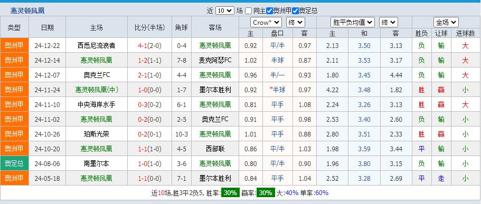Click the green 赢率 30% badge
481x204 pixels.
pyautogui.click(x=266, y=193)
